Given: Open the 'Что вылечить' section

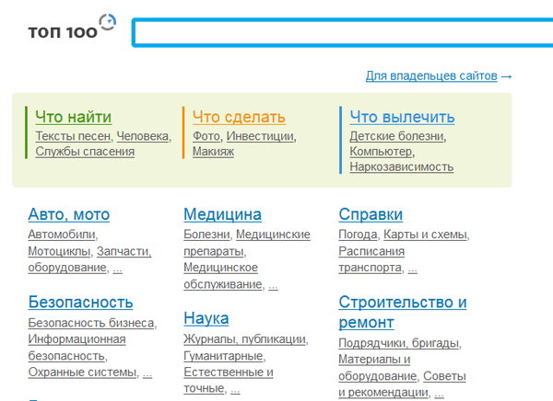Looking at the screenshot, I should pyautogui.click(x=402, y=117).
